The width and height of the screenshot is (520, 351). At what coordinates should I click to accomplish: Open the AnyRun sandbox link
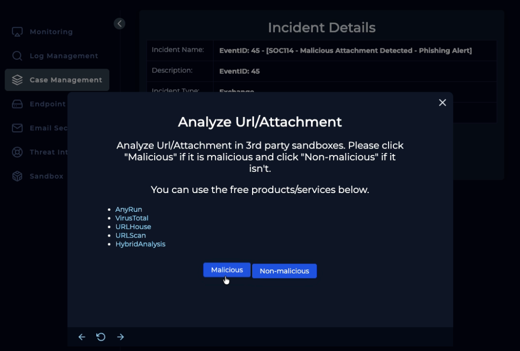coord(129,209)
